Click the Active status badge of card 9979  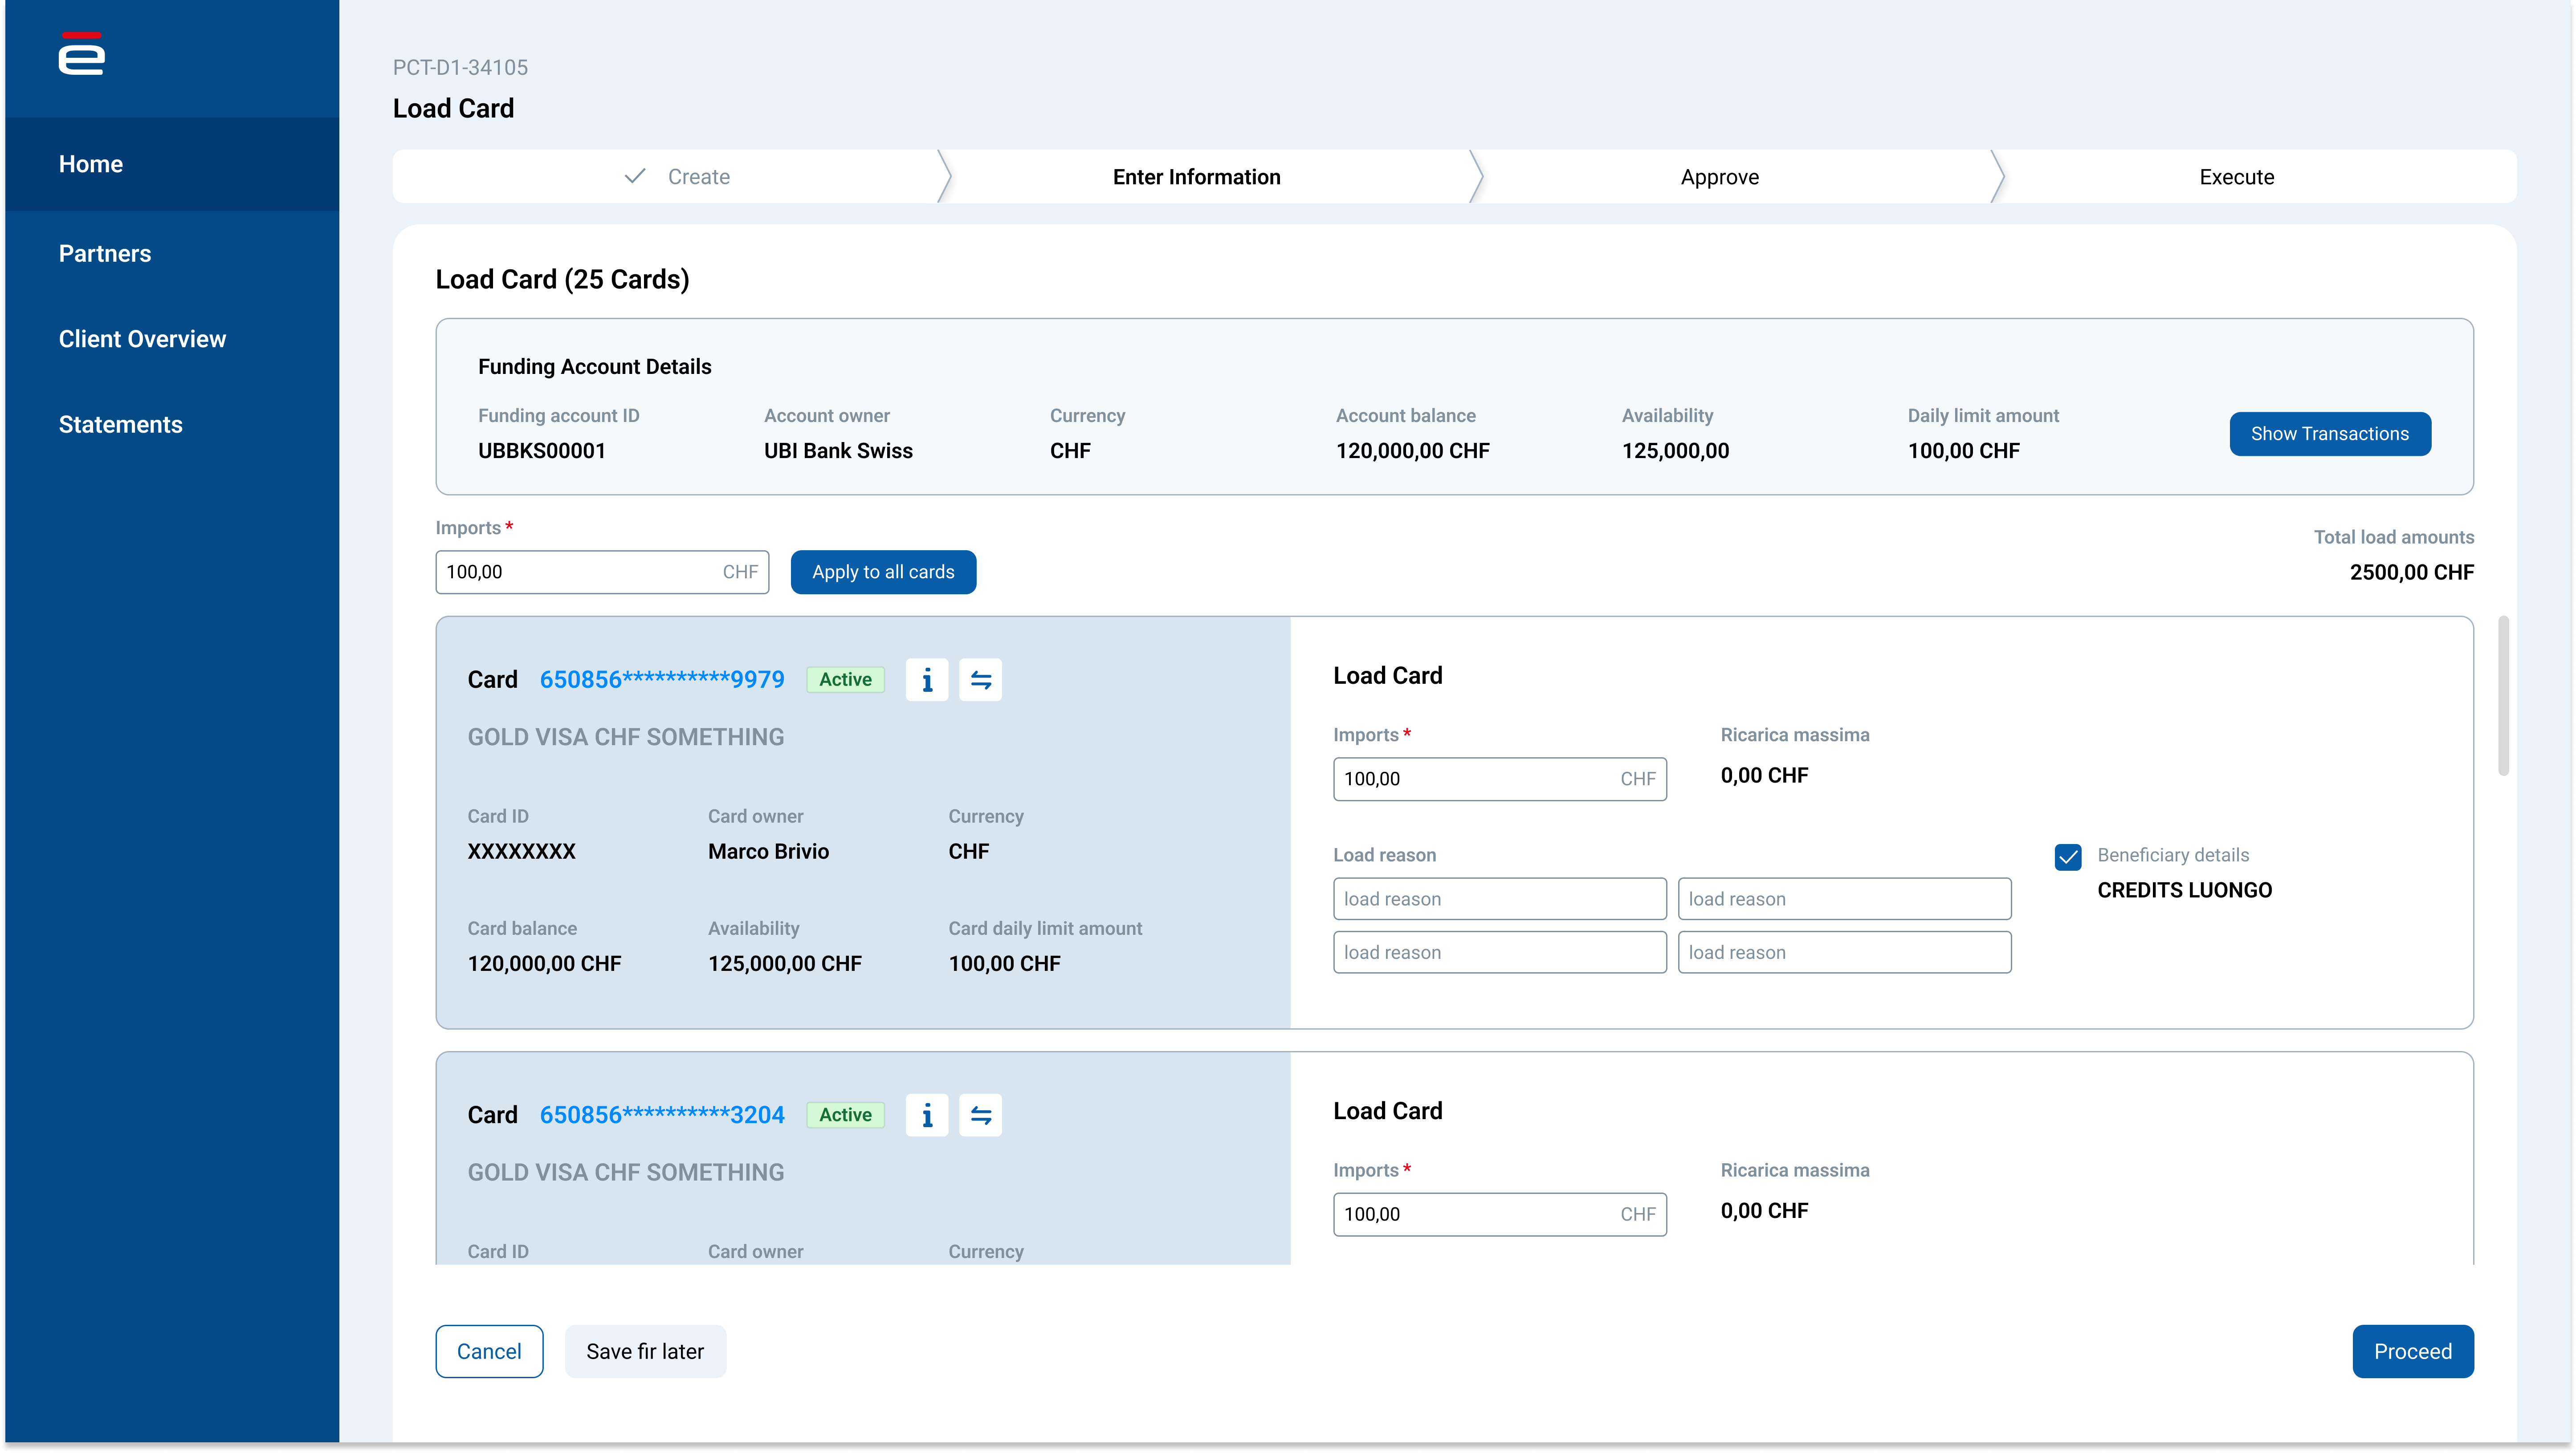click(845, 679)
